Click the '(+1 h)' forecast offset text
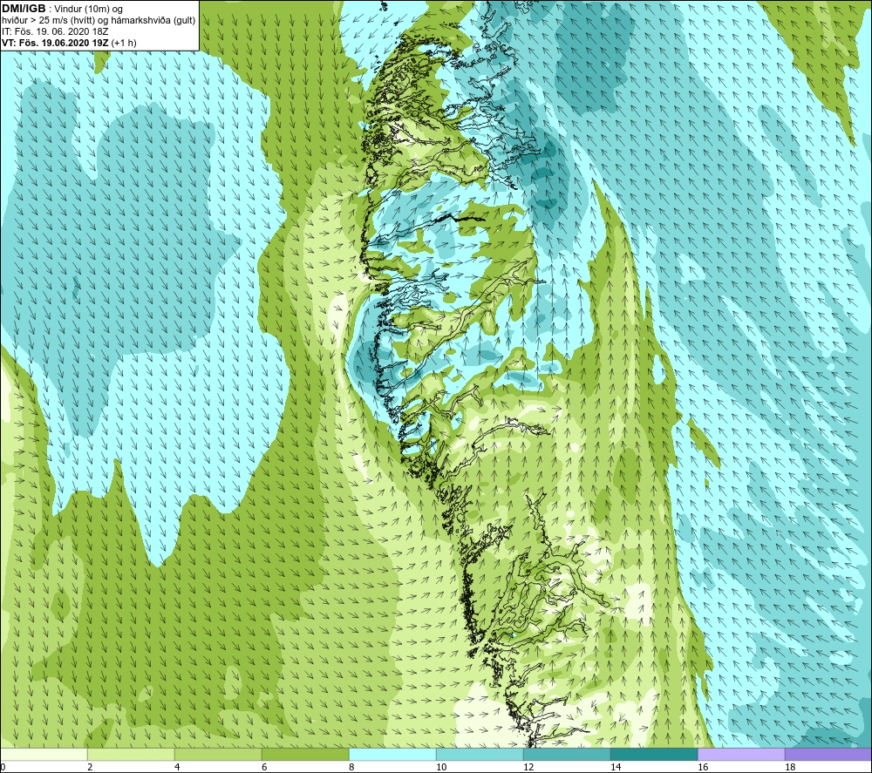Image resolution: width=872 pixels, height=773 pixels. pyautogui.click(x=124, y=43)
